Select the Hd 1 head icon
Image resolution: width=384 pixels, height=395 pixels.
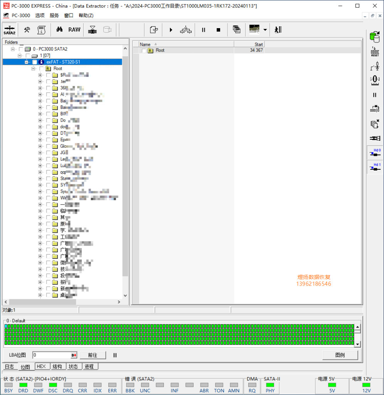click(374, 167)
